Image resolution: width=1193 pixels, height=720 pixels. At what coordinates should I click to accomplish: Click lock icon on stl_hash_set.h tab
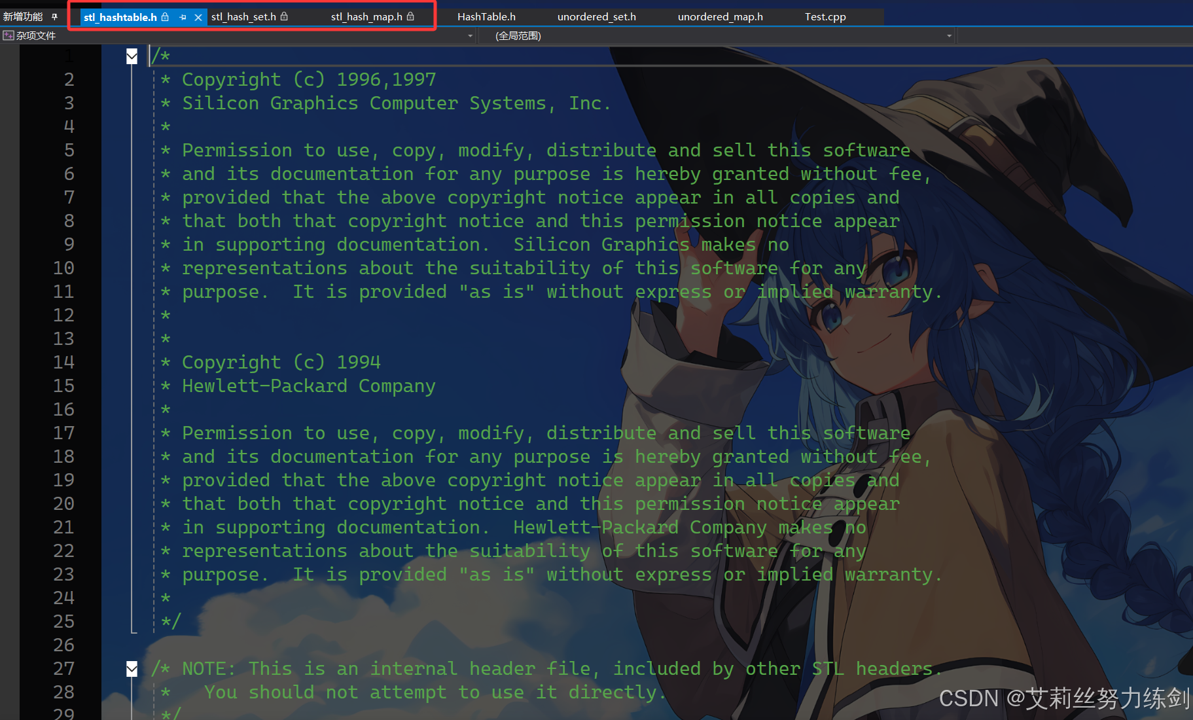(x=284, y=16)
